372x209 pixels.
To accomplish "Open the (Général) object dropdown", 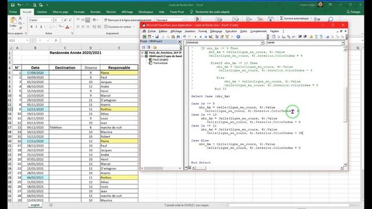I will (262, 42).
